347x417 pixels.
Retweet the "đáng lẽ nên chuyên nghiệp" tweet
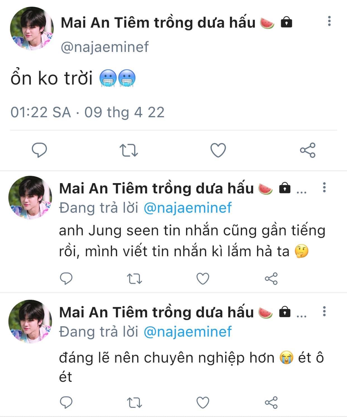click(134, 402)
